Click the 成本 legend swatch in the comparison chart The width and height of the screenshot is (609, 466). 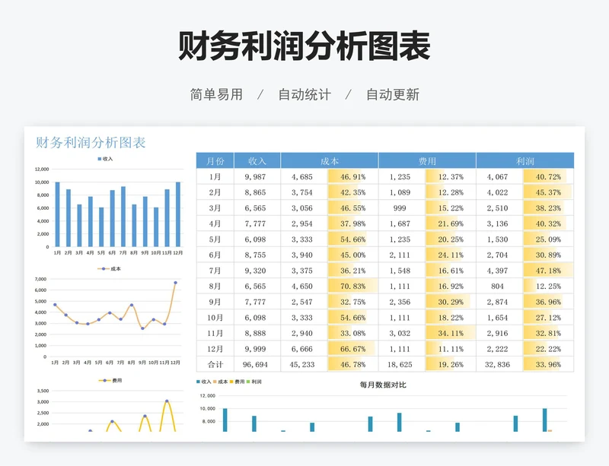click(x=215, y=382)
